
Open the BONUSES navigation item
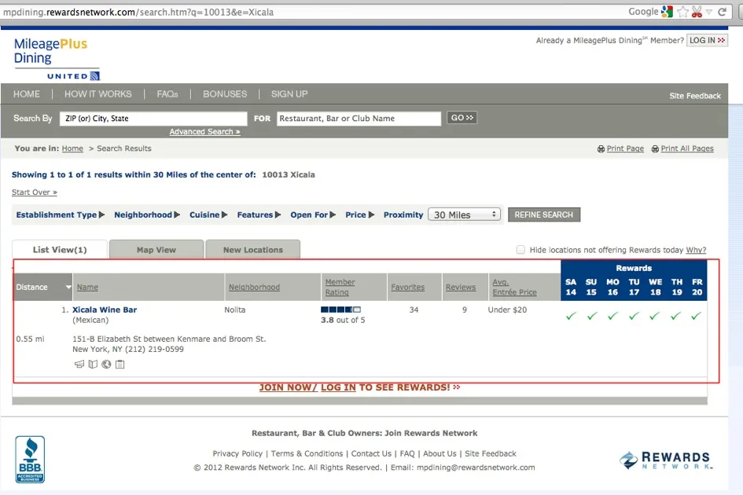click(x=225, y=93)
